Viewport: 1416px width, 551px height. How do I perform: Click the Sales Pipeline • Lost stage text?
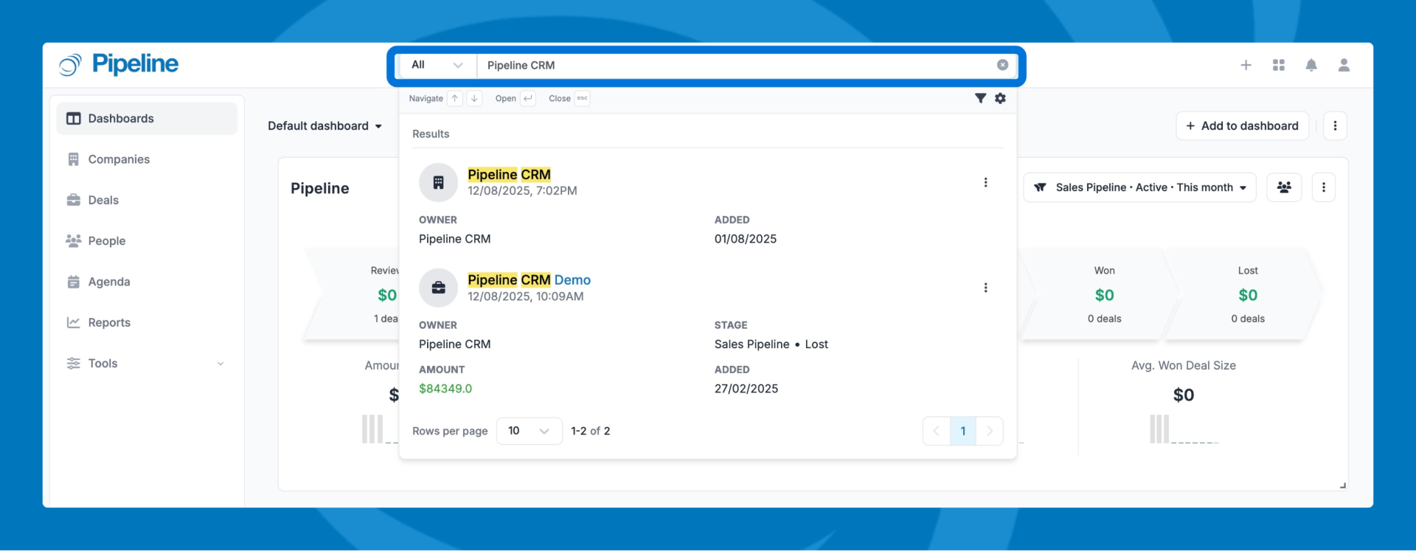click(x=771, y=344)
